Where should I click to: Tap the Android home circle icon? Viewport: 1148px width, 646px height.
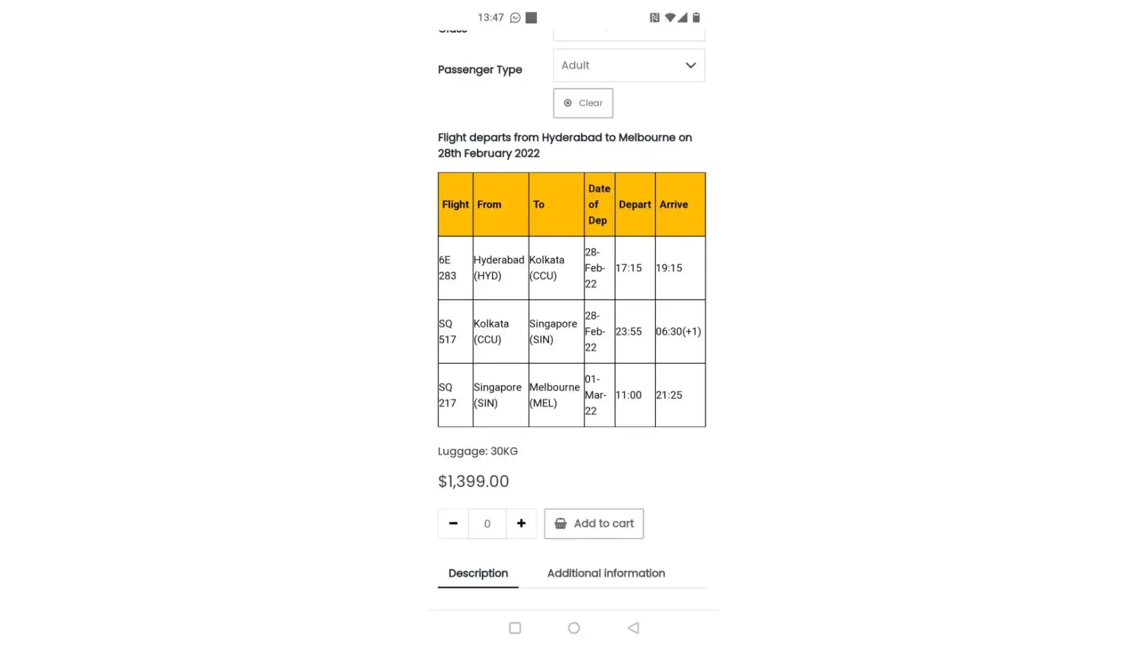574,628
